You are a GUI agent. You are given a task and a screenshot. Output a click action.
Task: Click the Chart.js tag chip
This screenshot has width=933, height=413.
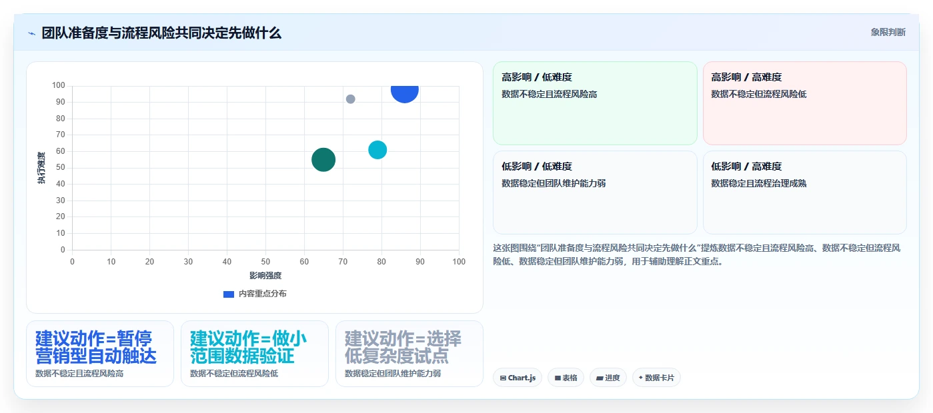click(x=518, y=378)
